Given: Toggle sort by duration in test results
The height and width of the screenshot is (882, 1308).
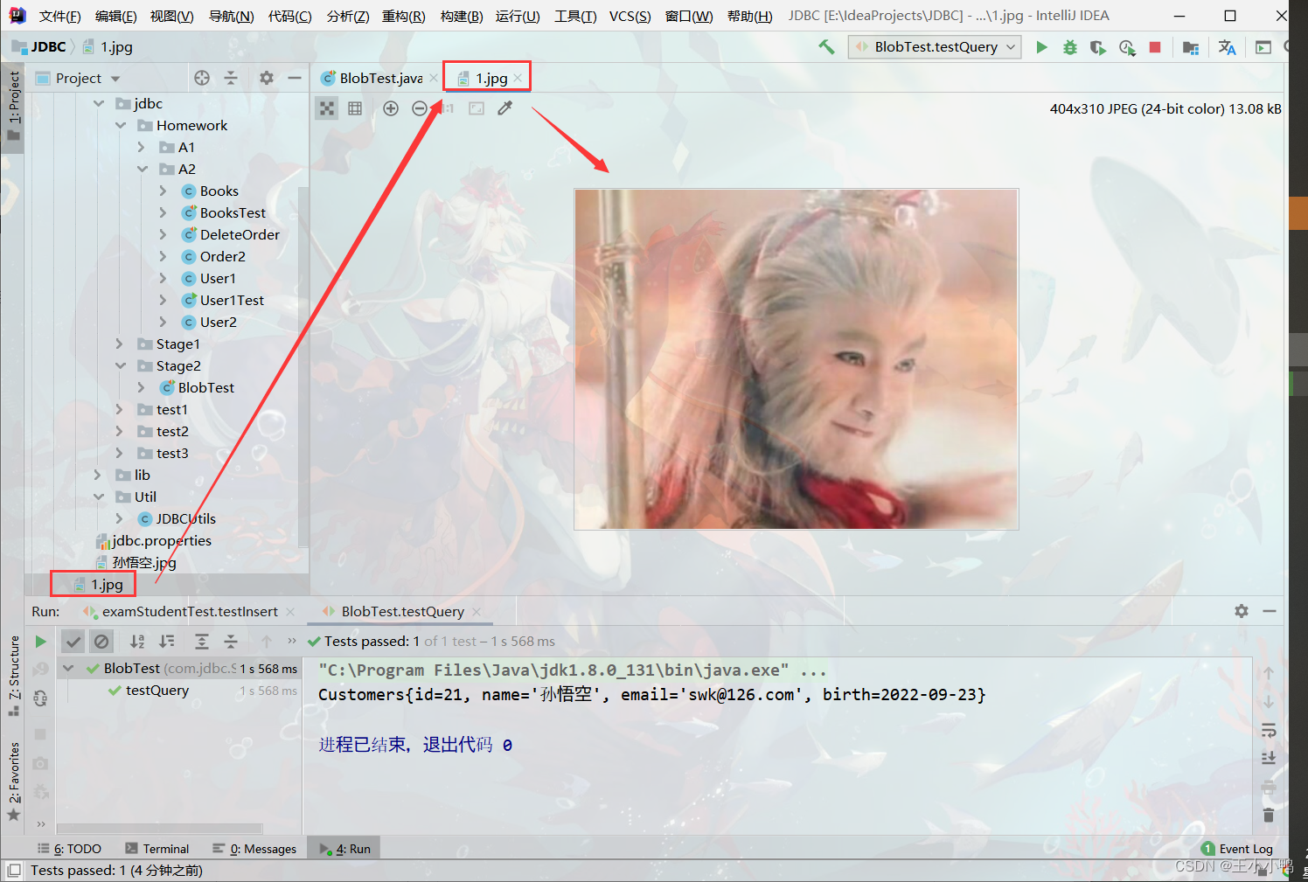Looking at the screenshot, I should coord(166,642).
